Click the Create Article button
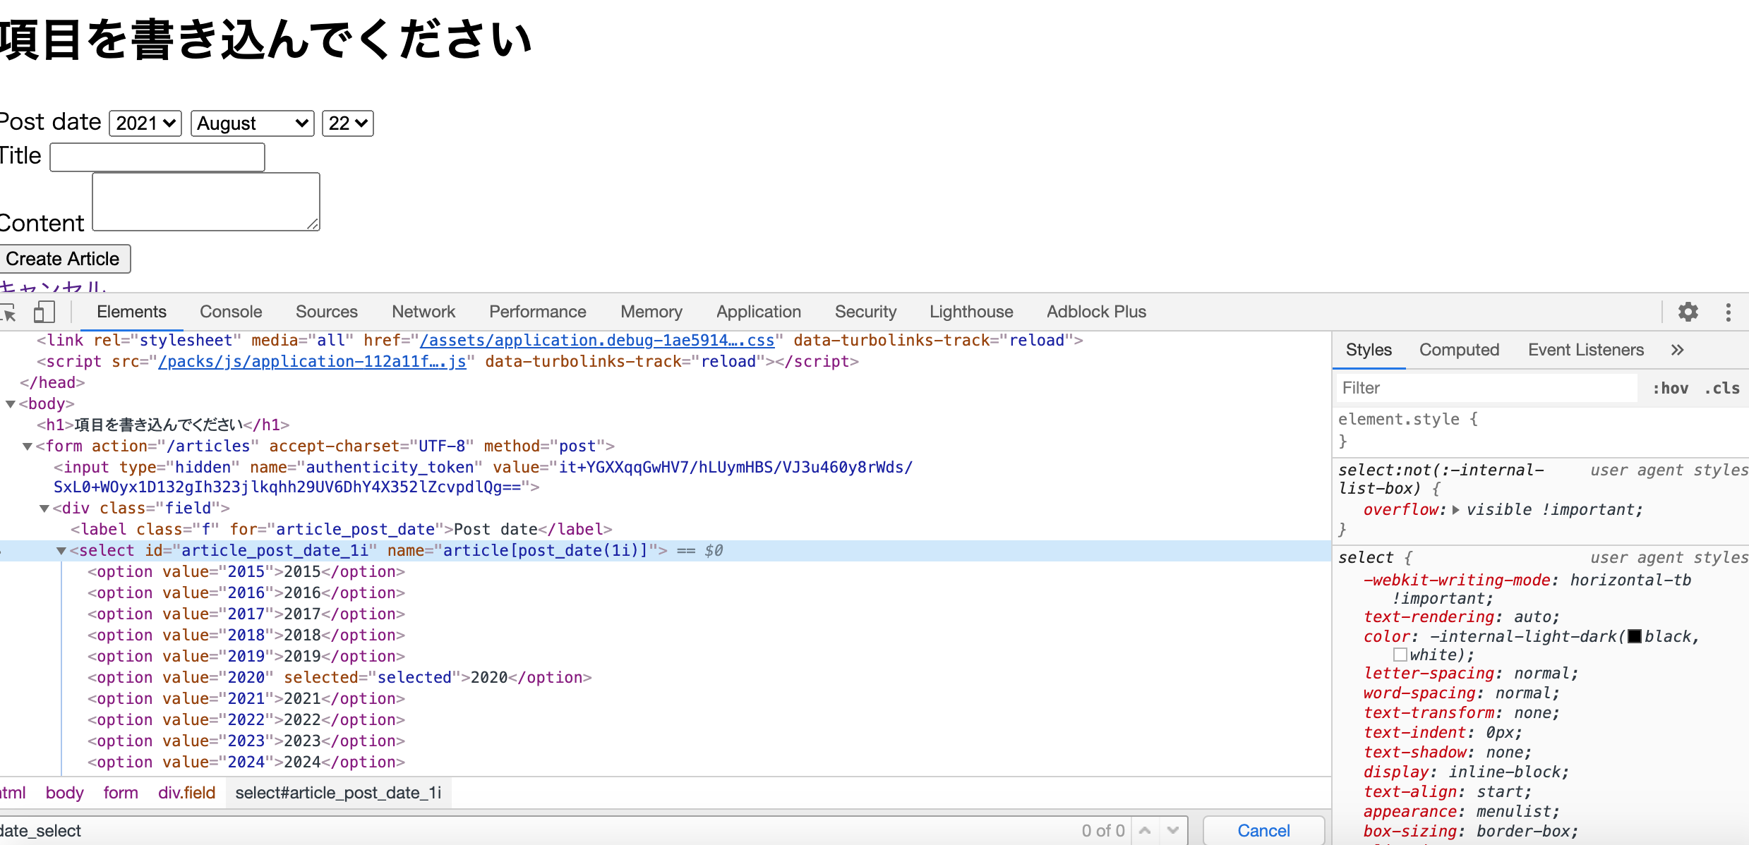Image resolution: width=1749 pixels, height=845 pixels. pyautogui.click(x=64, y=259)
